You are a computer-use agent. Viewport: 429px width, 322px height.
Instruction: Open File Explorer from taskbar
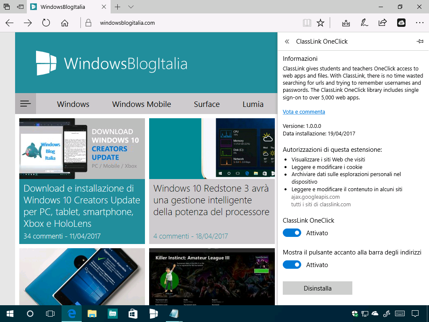pos(92,314)
